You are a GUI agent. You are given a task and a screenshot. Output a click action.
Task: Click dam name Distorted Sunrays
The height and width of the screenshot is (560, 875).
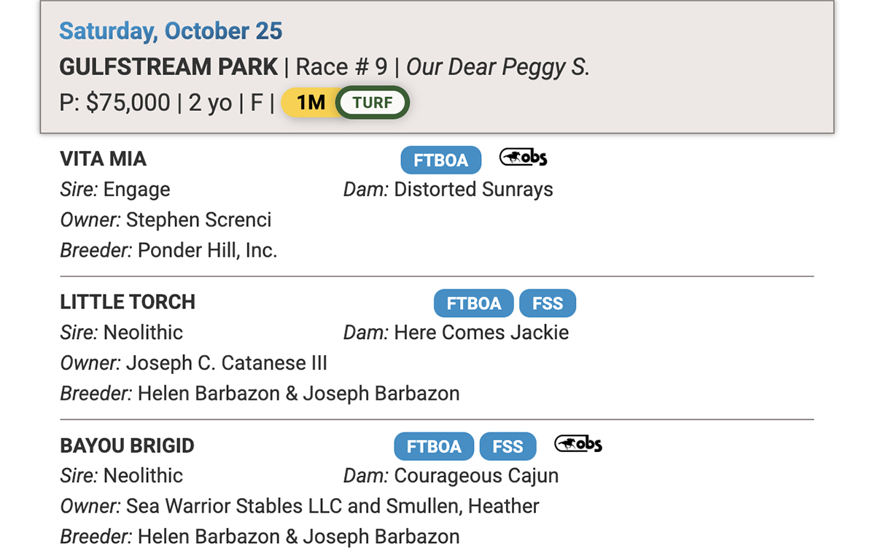(x=473, y=190)
